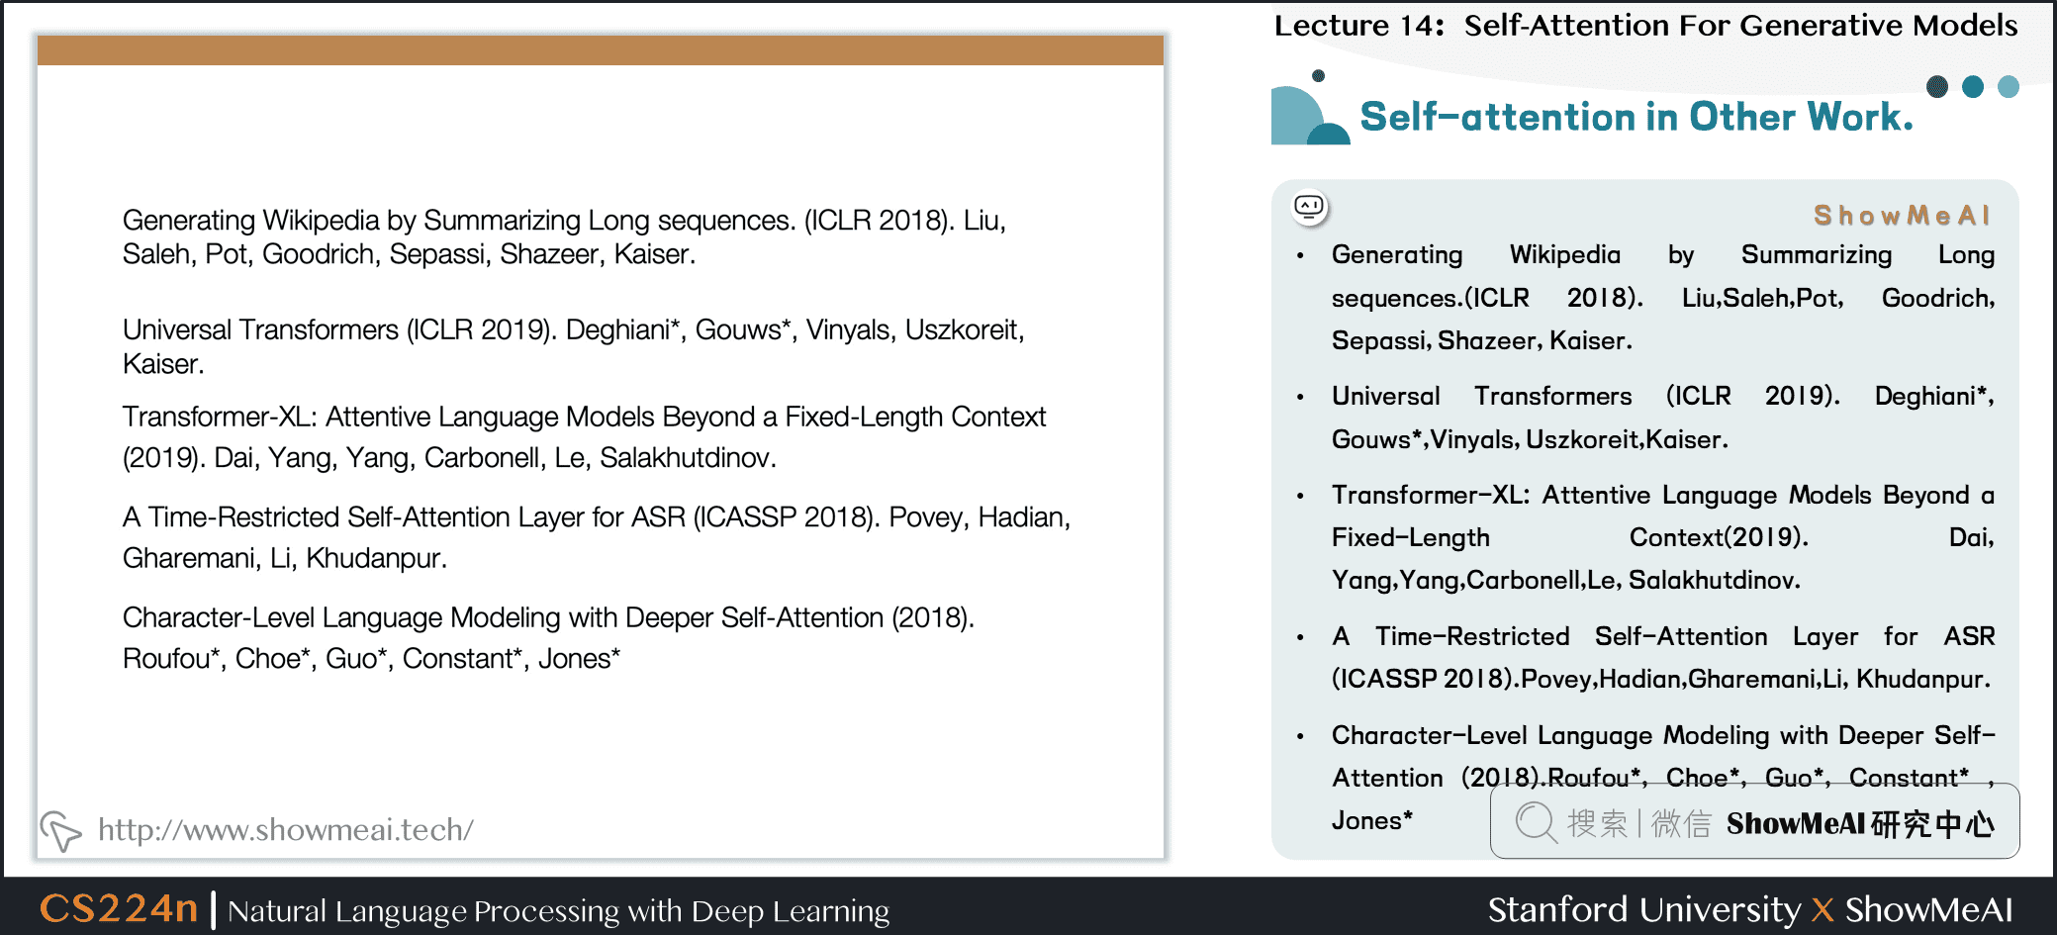Click notes bullet 'Generating Wikipedia by Summarizing Long'

1662,254
